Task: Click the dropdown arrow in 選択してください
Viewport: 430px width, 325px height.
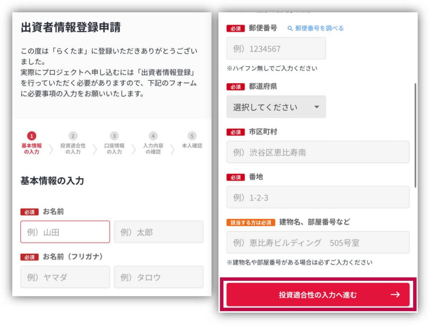Action: (x=317, y=107)
